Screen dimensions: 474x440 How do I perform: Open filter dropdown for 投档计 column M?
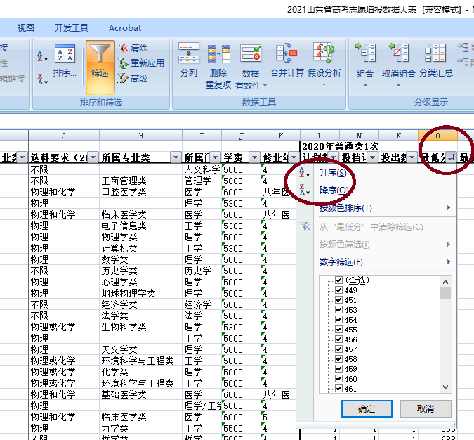coord(372,157)
